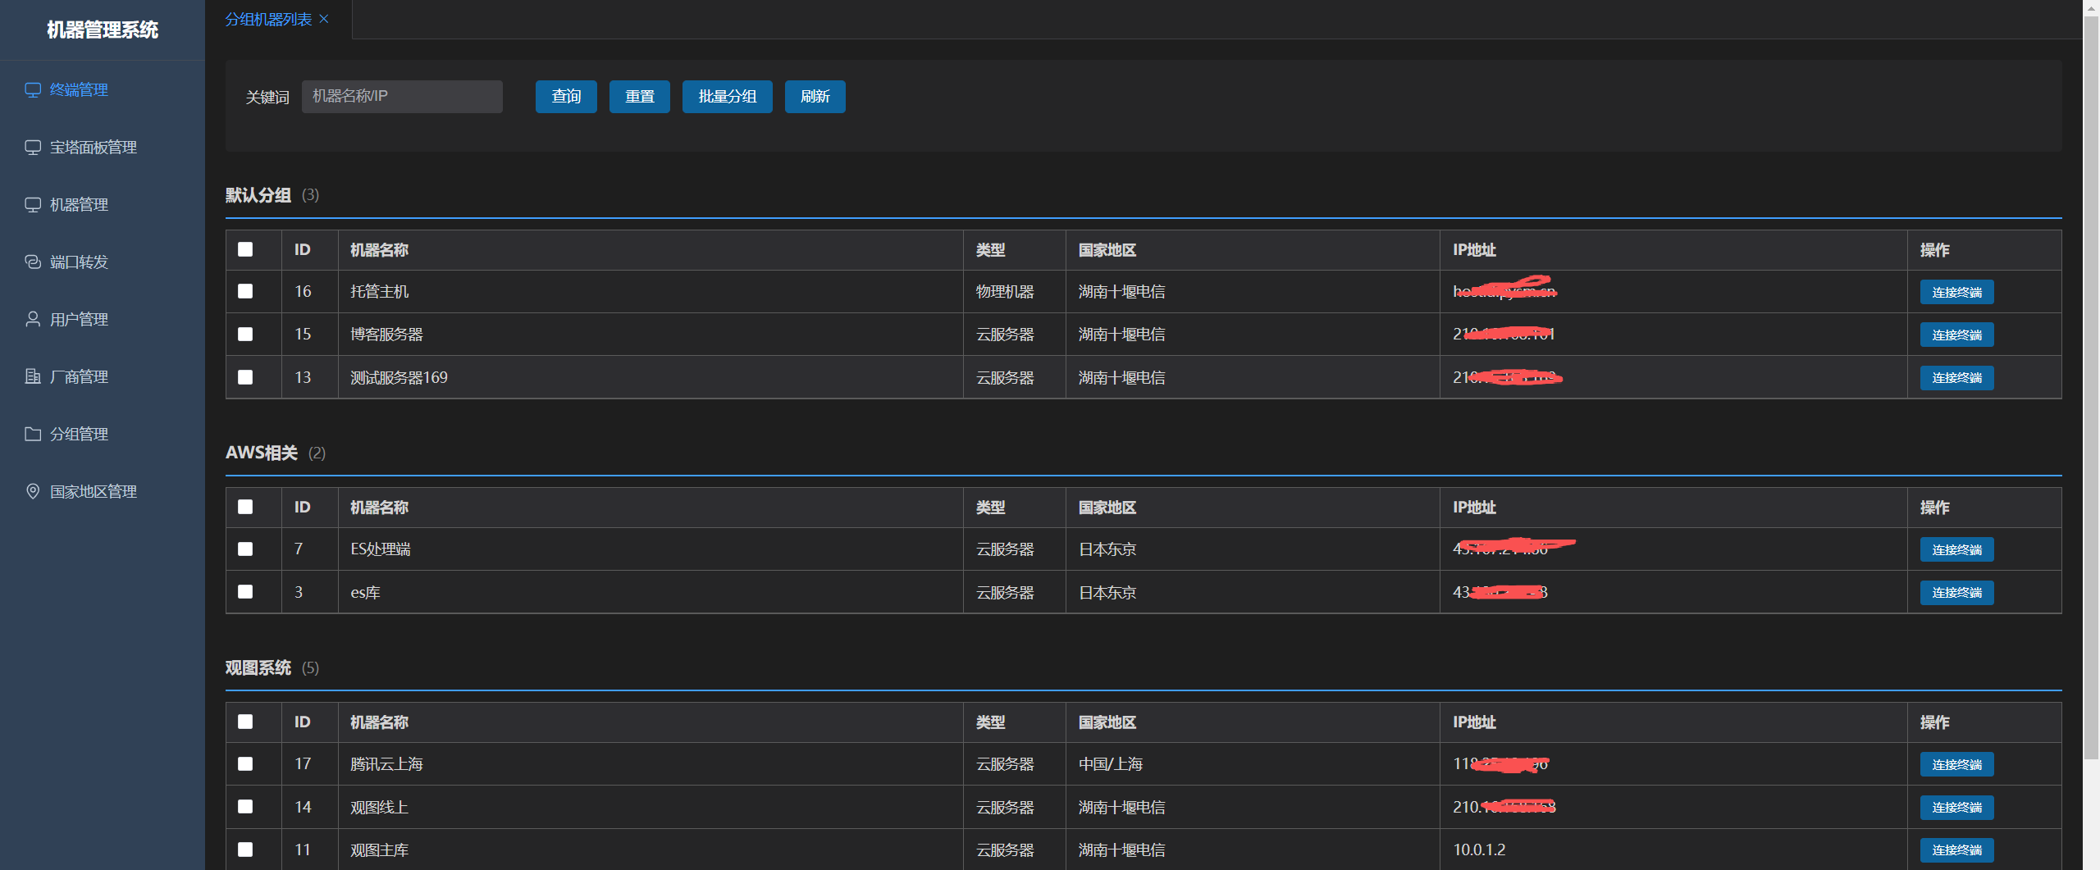Click the location pin icon beside 国家地区管理
The width and height of the screenshot is (2100, 870).
[x=33, y=491]
